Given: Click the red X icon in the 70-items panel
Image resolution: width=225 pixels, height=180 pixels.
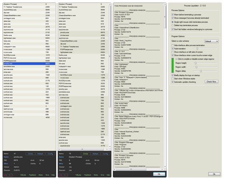Looking at the screenshot, I should click(x=60, y=175).
